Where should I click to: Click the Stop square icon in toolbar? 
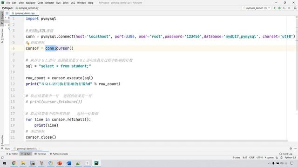(289, 8)
